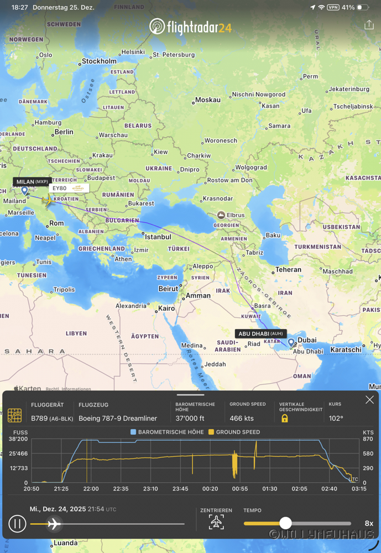Image resolution: width=381 pixels, height=553 pixels.
Task: Select the Milan MXP airport pin
Action: [24, 191]
